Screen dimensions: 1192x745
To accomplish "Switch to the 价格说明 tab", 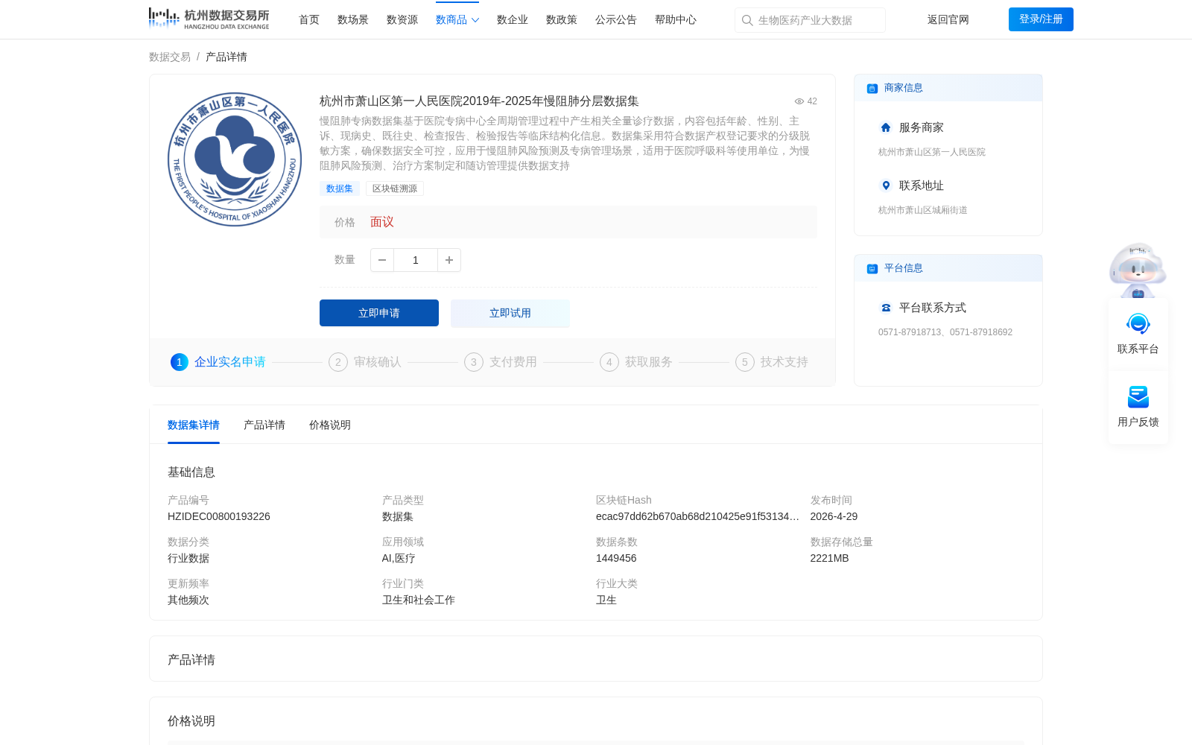I will (330, 425).
